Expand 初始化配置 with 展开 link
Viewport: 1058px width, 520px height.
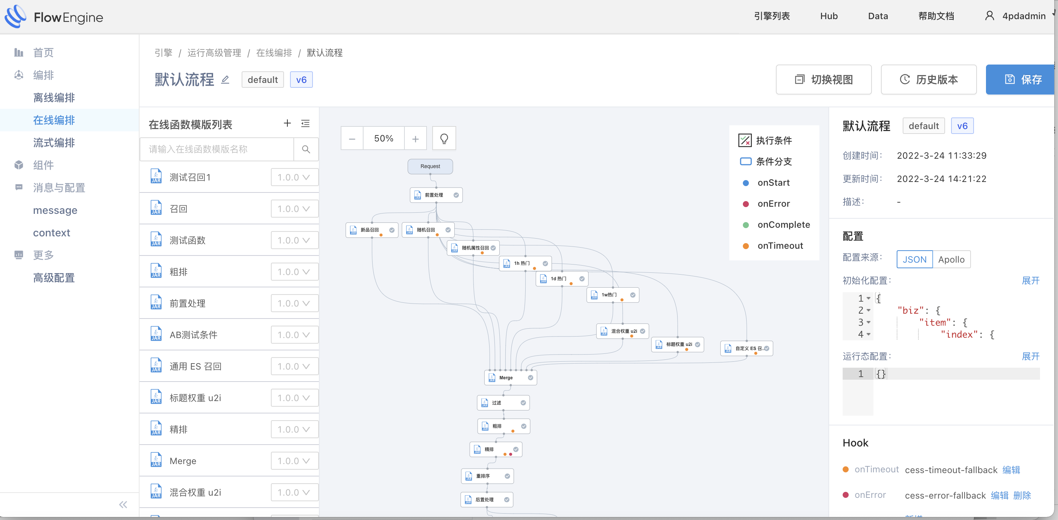tap(1031, 281)
